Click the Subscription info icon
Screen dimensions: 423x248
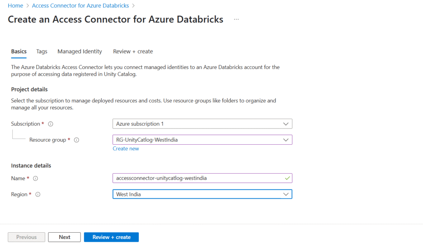point(50,124)
